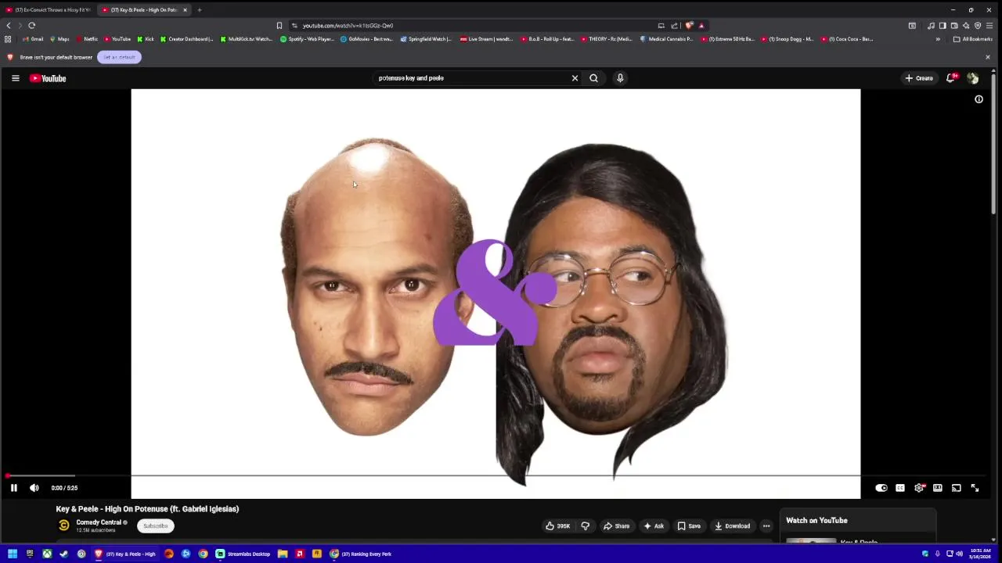Open Kick bookmark
Screen dimensions: 1002x563
[x=146, y=39]
